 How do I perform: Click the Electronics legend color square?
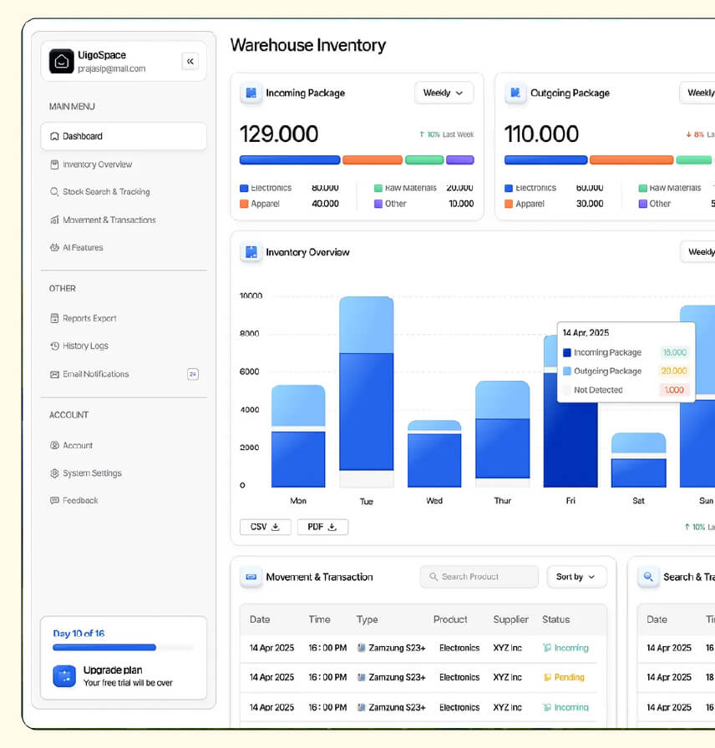point(242,188)
